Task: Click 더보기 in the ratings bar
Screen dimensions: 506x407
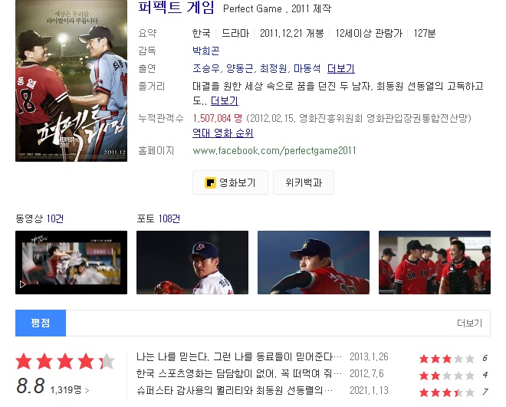Action: pyautogui.click(x=469, y=323)
